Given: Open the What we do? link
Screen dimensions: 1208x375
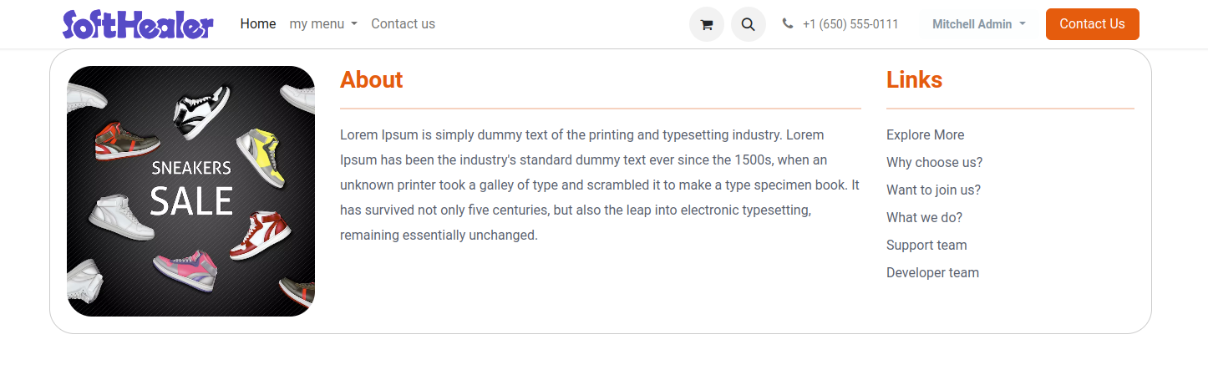Looking at the screenshot, I should [925, 218].
